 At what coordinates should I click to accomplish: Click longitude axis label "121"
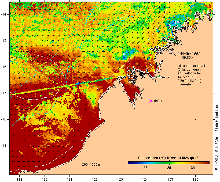pyautogui.click(x=70, y=179)
